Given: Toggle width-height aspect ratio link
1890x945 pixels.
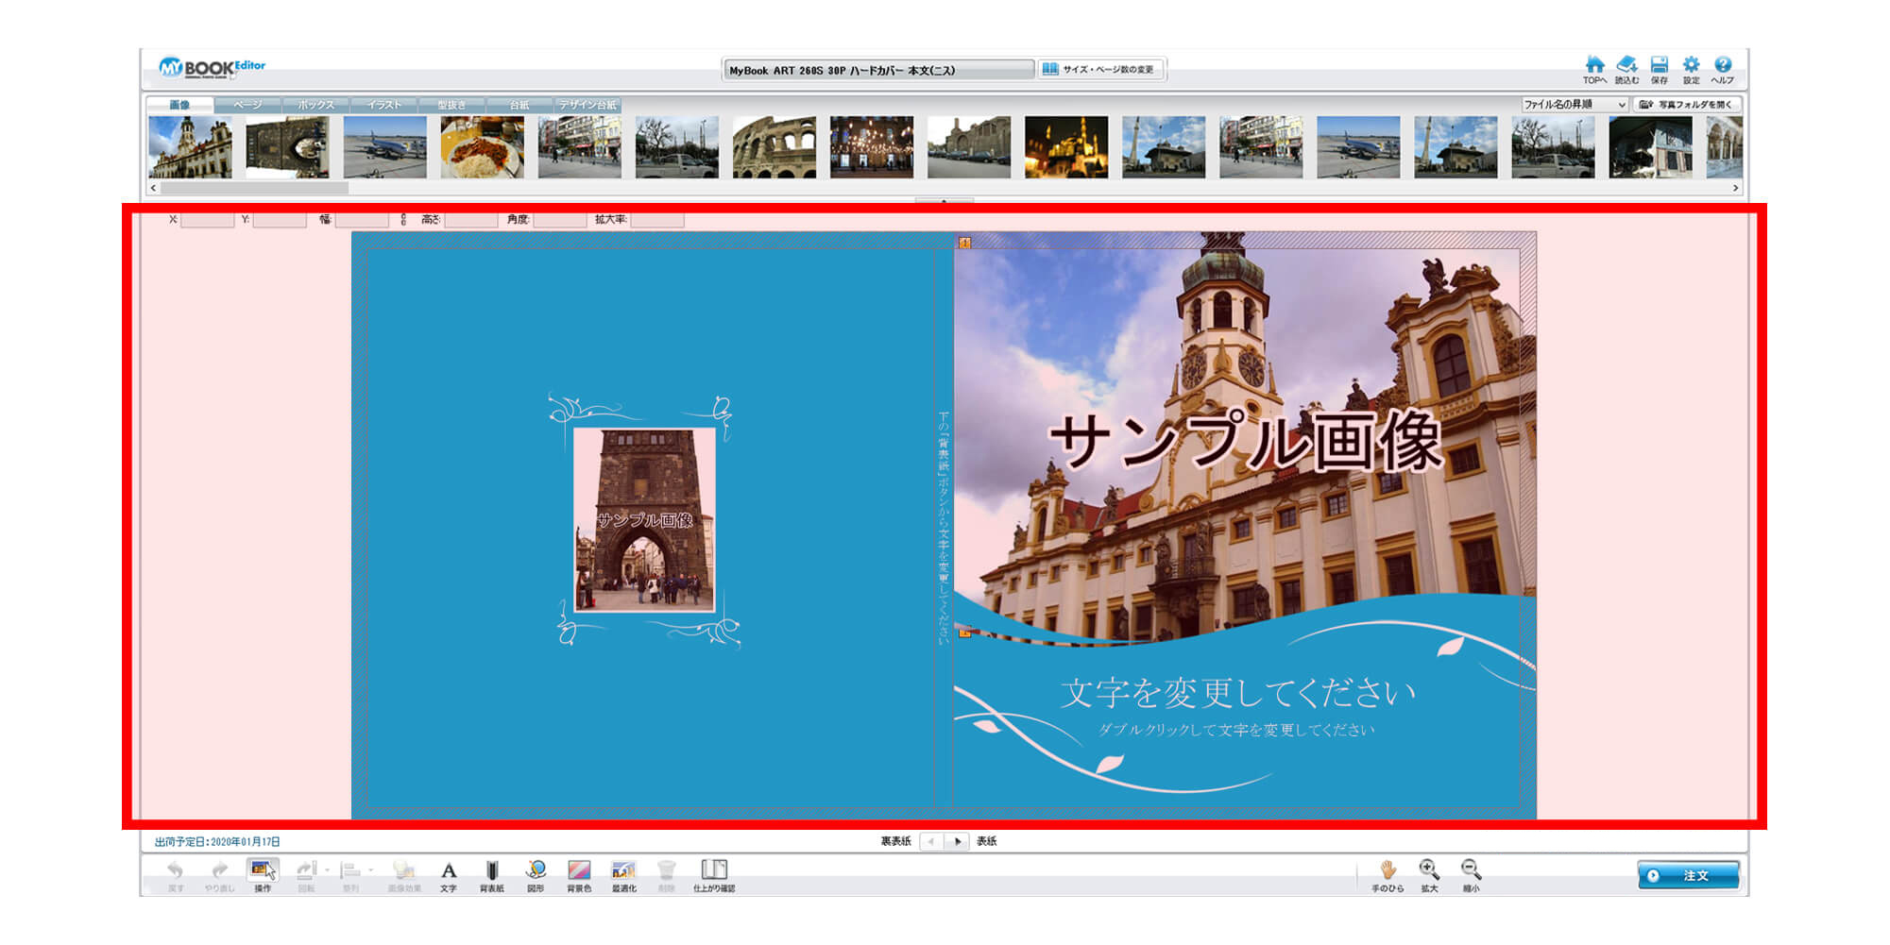Looking at the screenshot, I should (403, 219).
